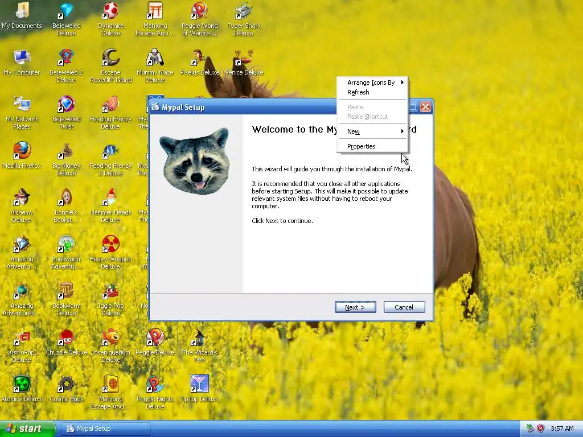The image size is (583, 437).
Task: Click the Dynomite Deluxe desktop icon
Action: 111,19
